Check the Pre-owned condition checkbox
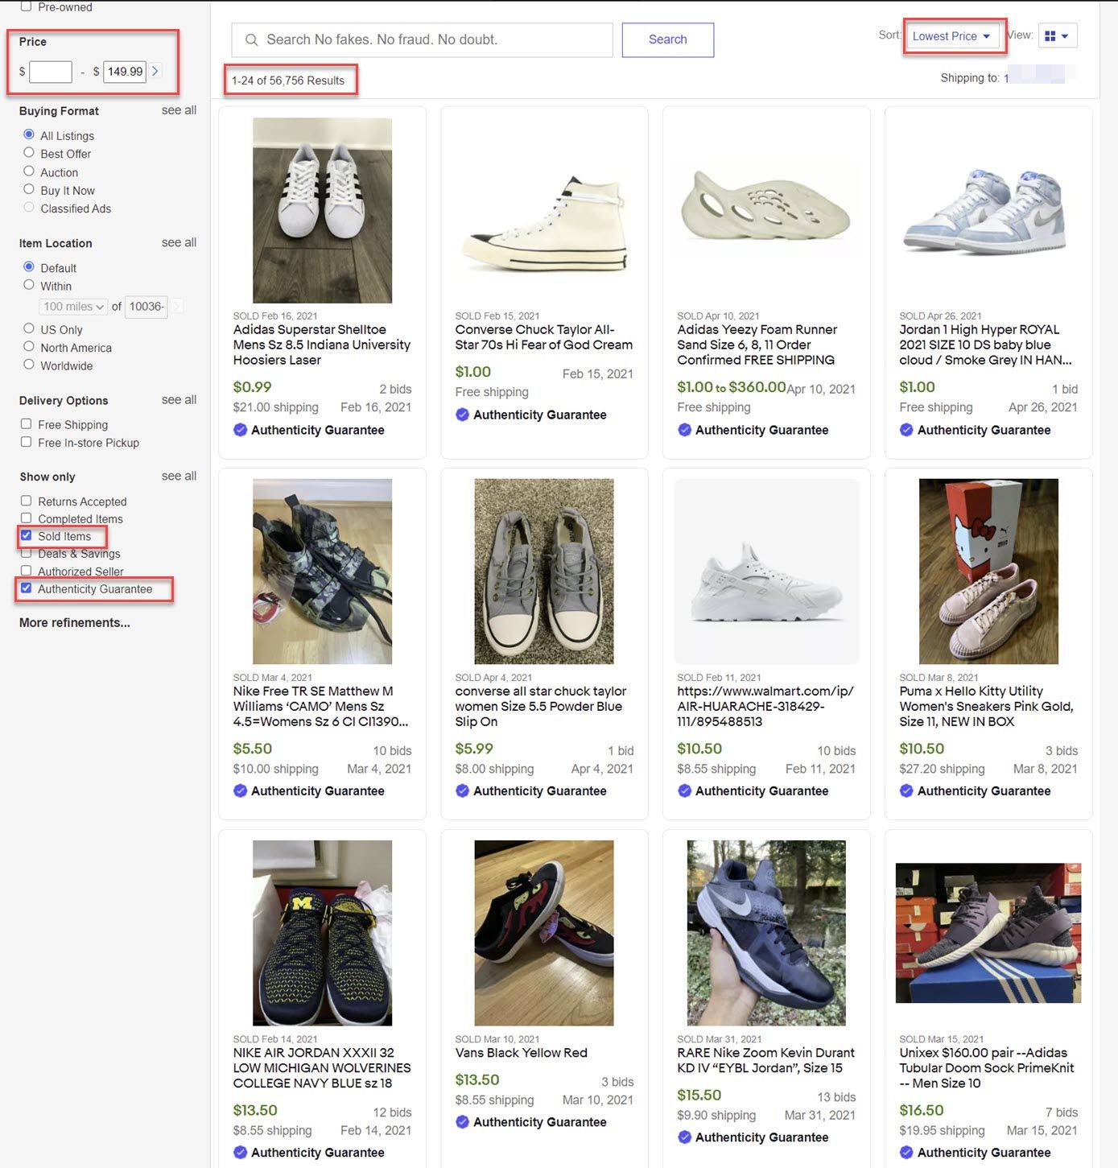The width and height of the screenshot is (1118, 1168). pyautogui.click(x=27, y=6)
